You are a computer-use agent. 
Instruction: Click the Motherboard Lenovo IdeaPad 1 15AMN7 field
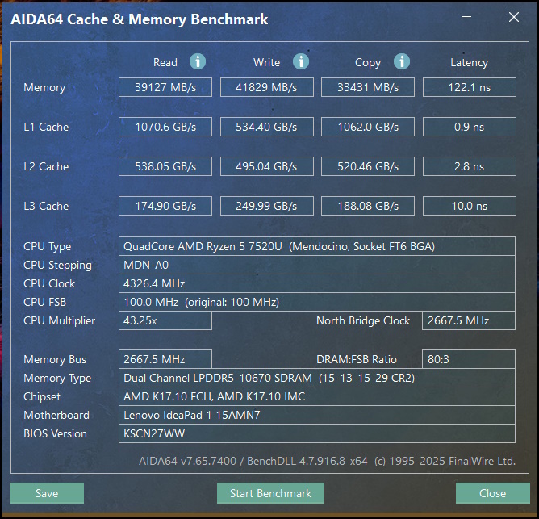point(317,415)
